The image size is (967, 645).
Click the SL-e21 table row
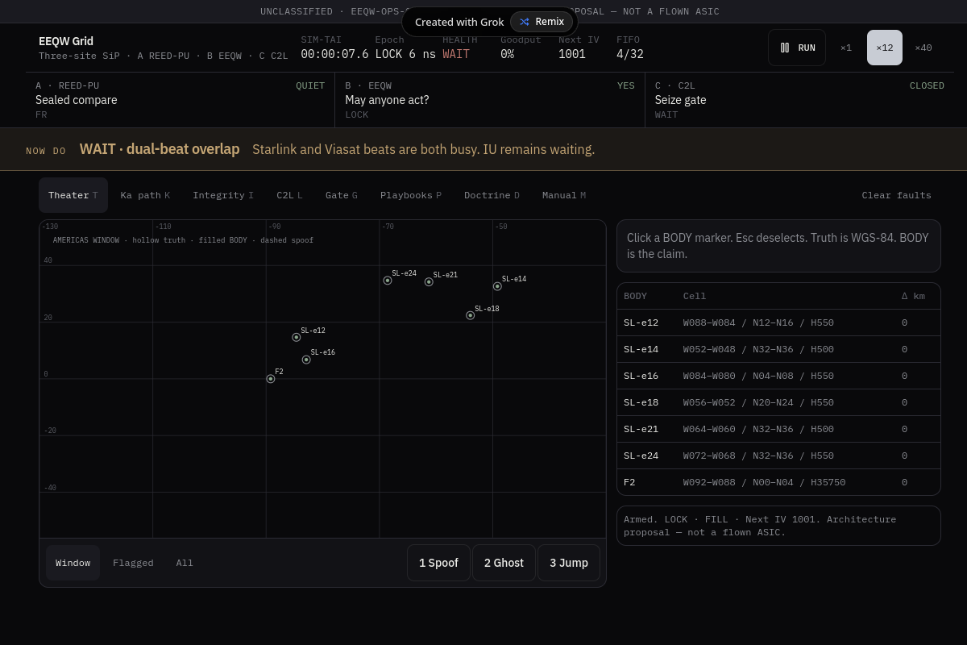coord(778,429)
